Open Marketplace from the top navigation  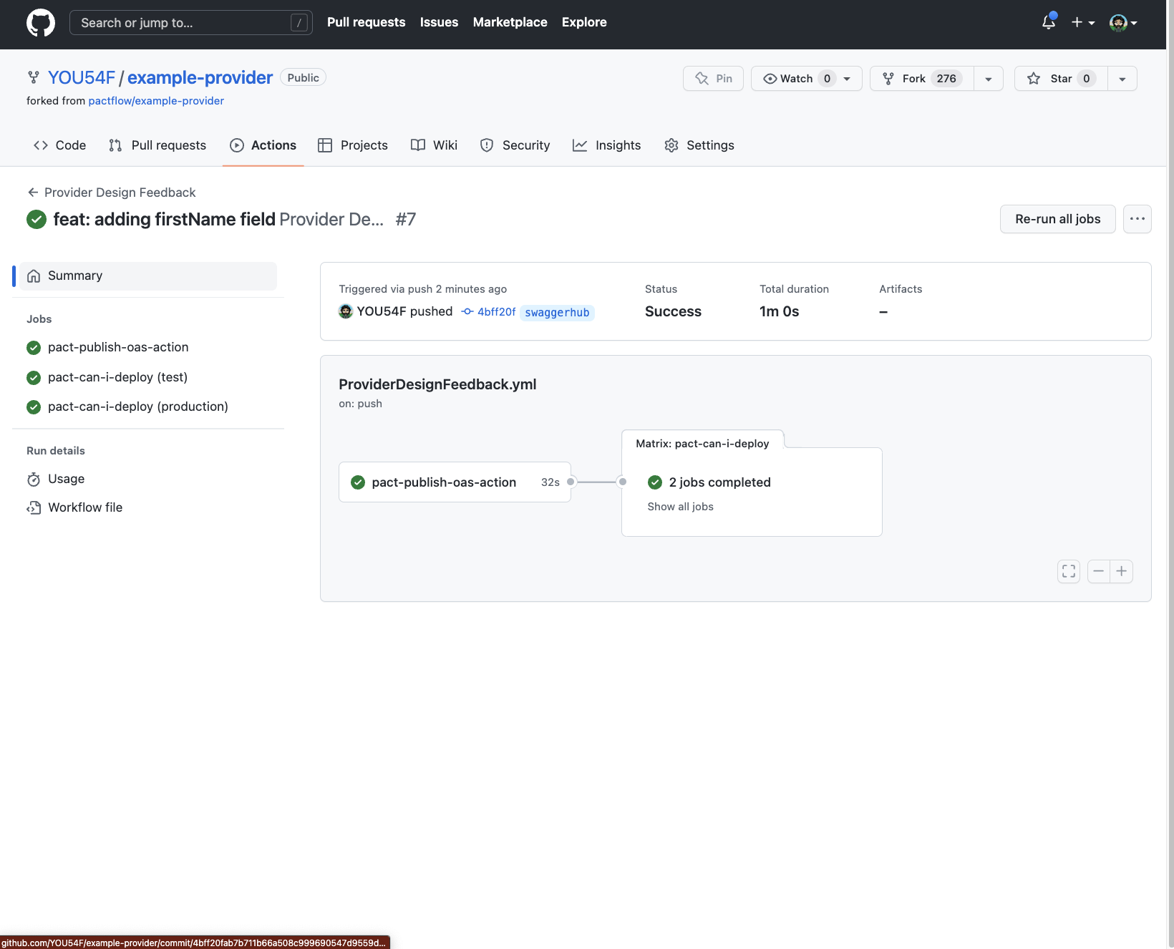point(510,22)
